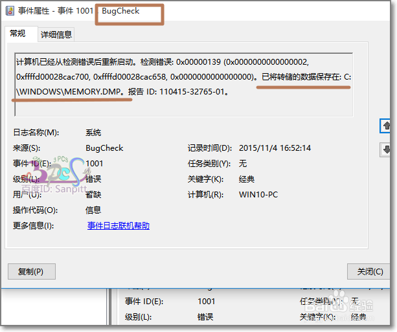Image resolution: width=397 pixels, height=332 pixels.
Task: Click the 来源 value BugCheck
Action: [x=104, y=148]
